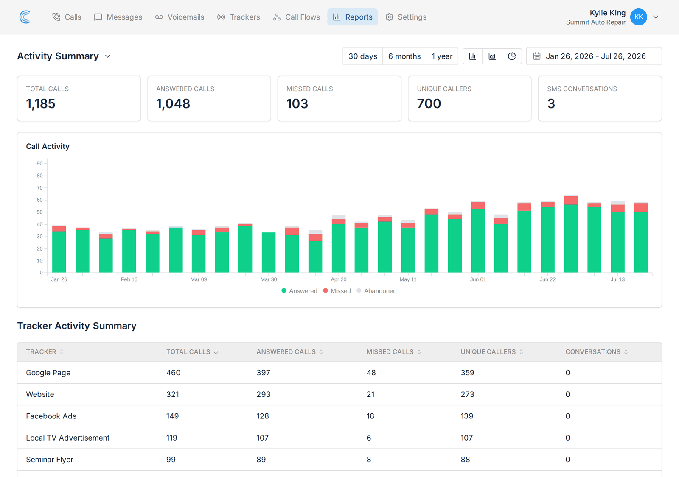This screenshot has height=477, width=679.
Task: Sort table by Total Calls column
Action: 192,352
